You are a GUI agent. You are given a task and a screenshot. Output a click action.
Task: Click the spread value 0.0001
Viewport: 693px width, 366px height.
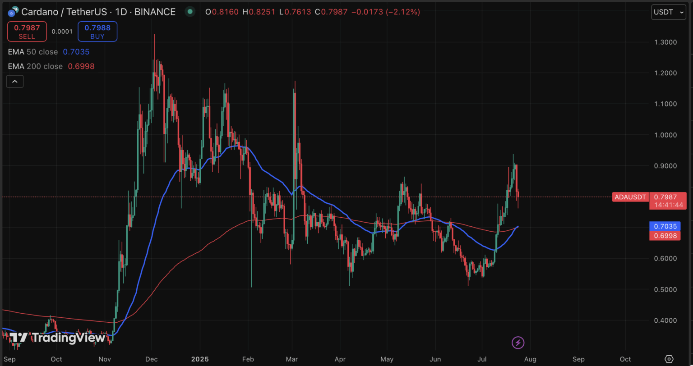[61, 31]
